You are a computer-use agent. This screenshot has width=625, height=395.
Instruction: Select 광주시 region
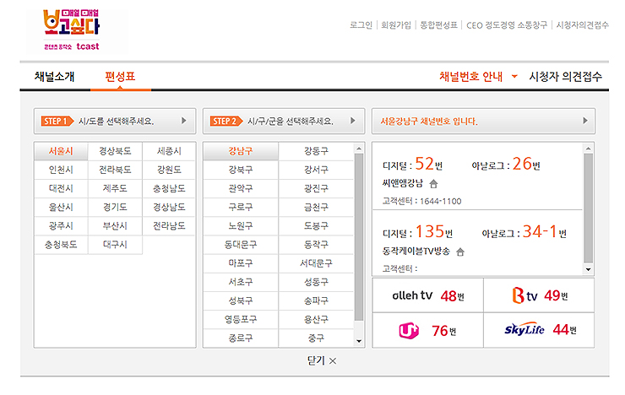point(61,226)
